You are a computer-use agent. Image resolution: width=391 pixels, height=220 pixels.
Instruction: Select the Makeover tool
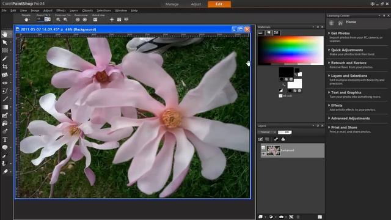pos(5,91)
